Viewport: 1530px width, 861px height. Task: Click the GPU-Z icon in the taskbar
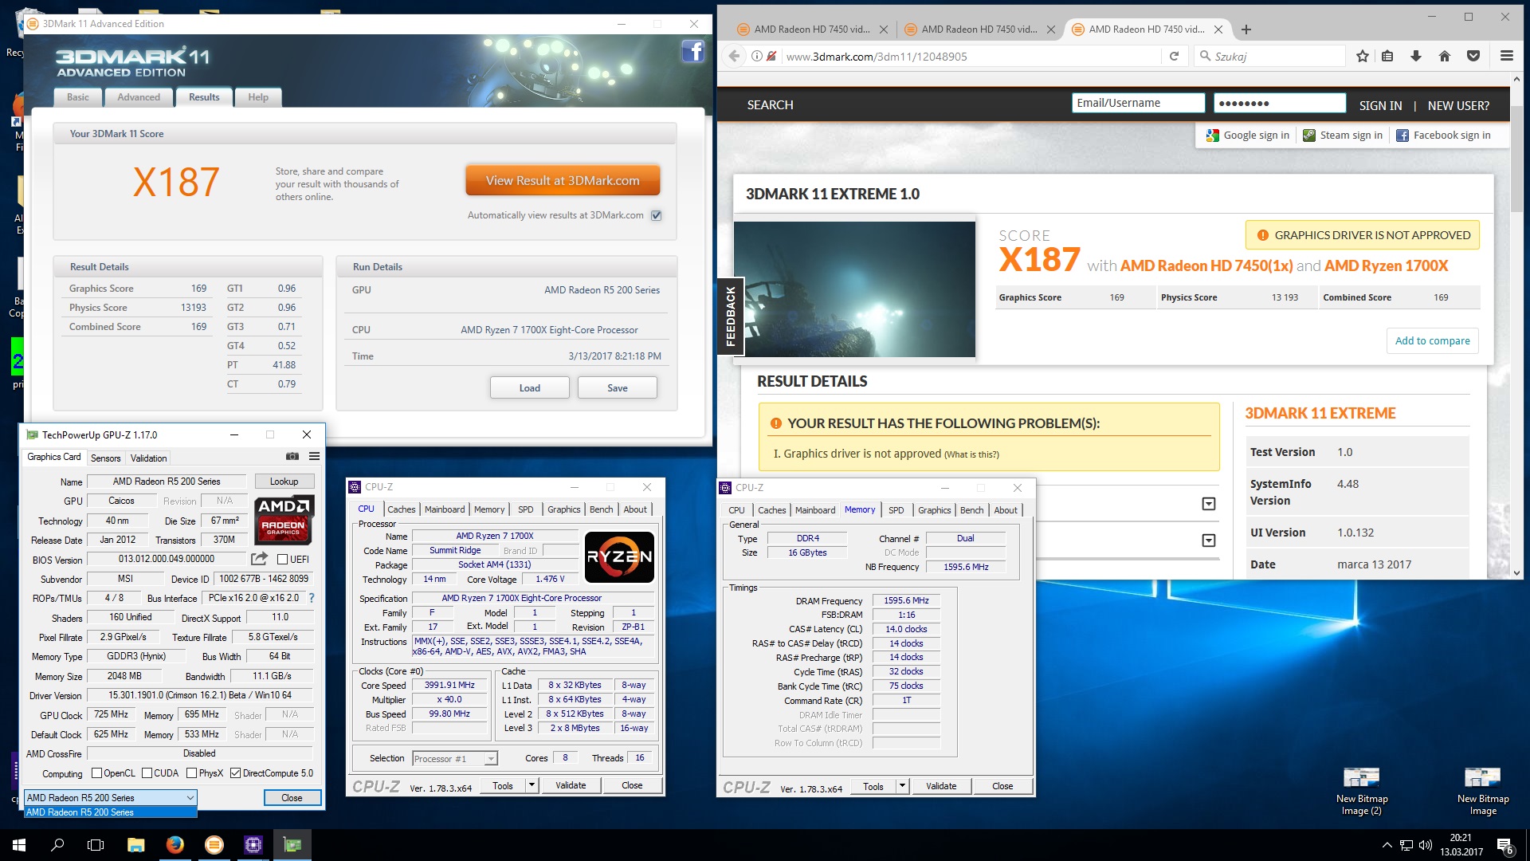click(x=292, y=845)
